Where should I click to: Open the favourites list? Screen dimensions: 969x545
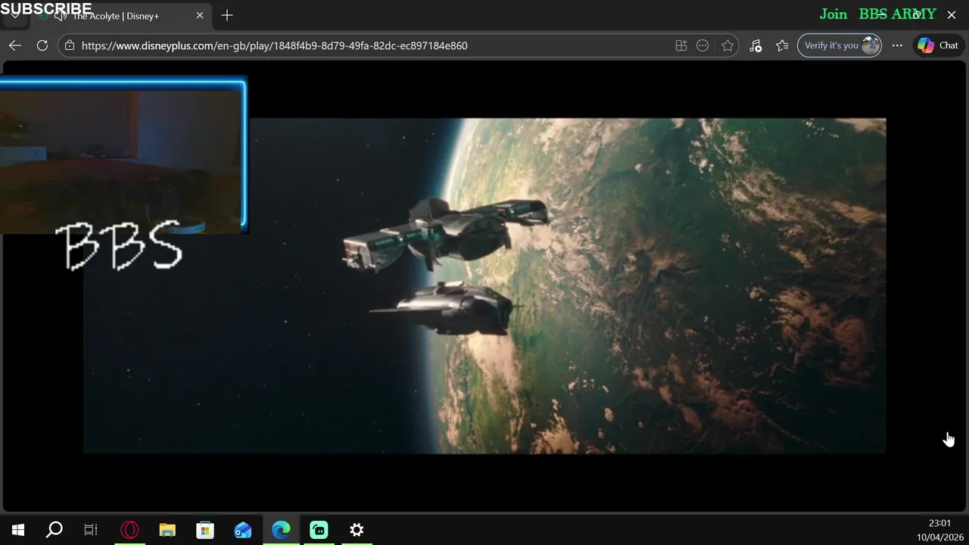[x=782, y=45]
